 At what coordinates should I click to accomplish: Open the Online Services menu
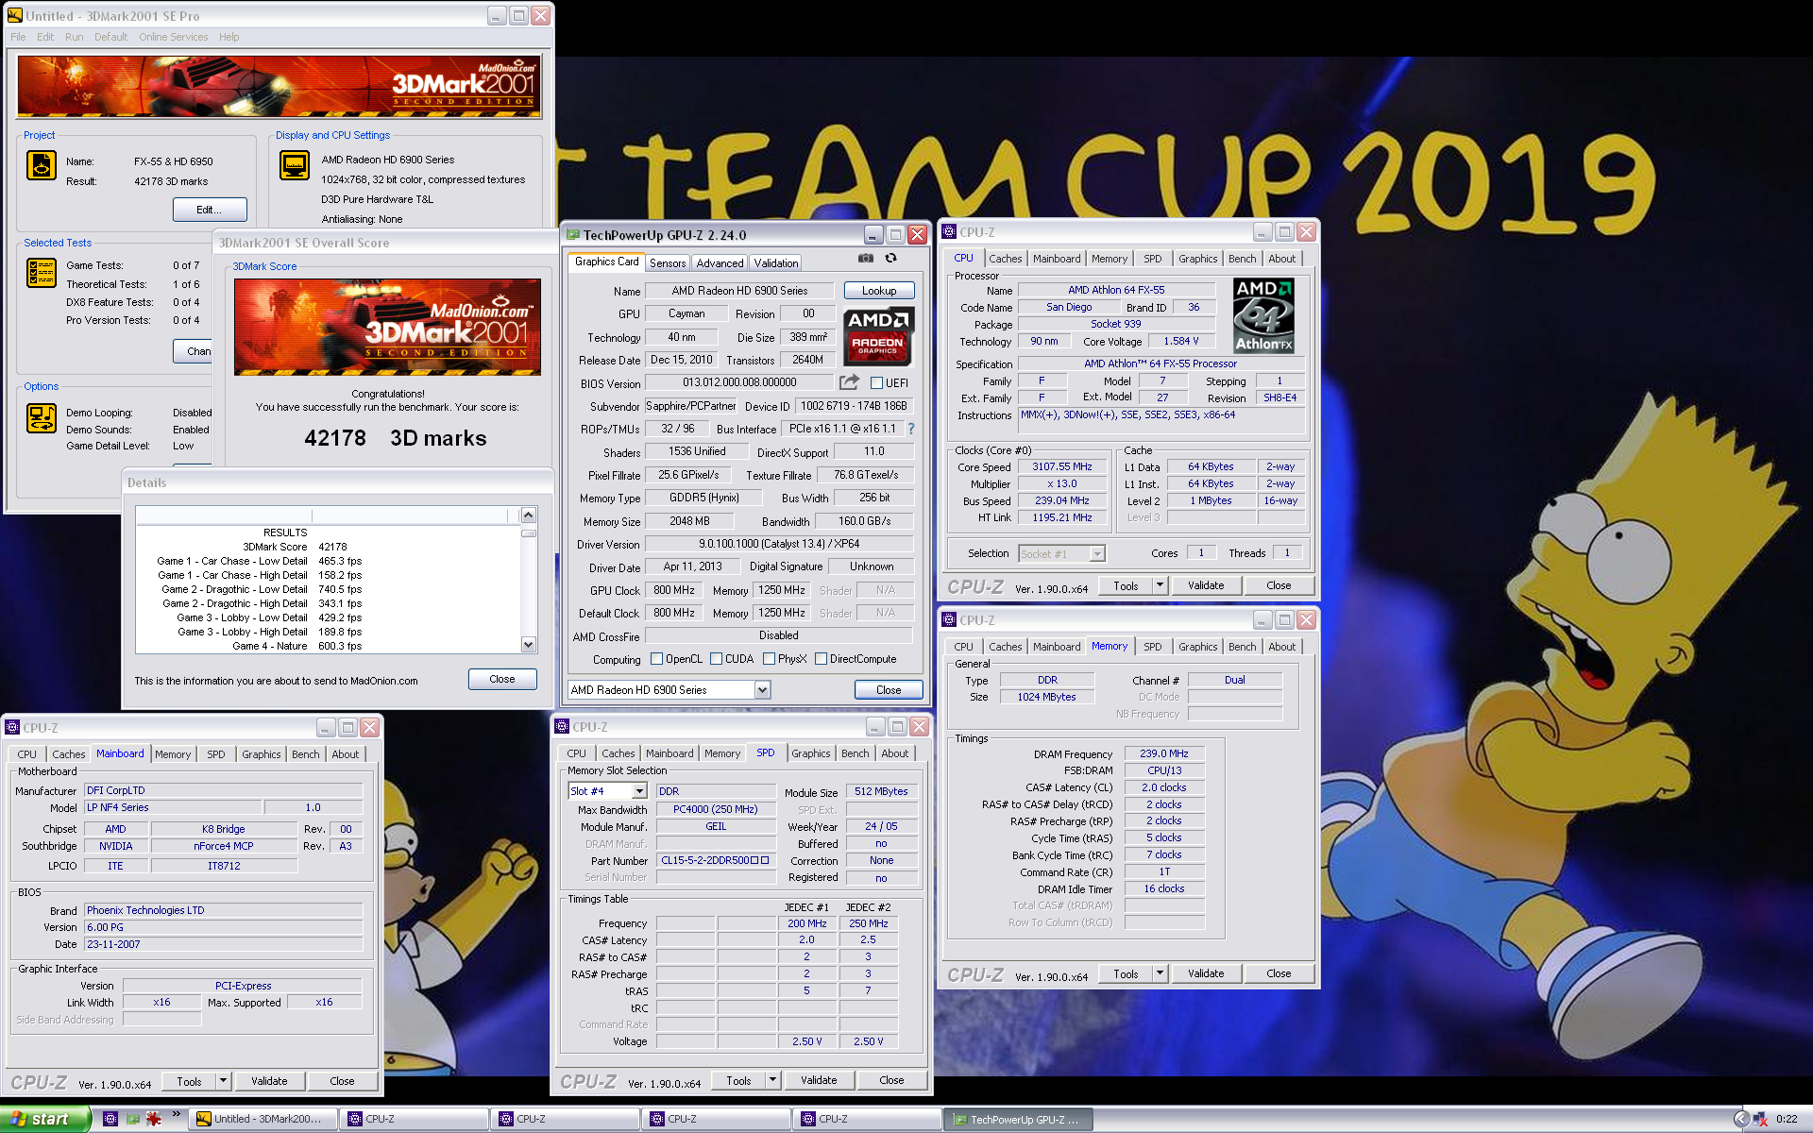(173, 37)
